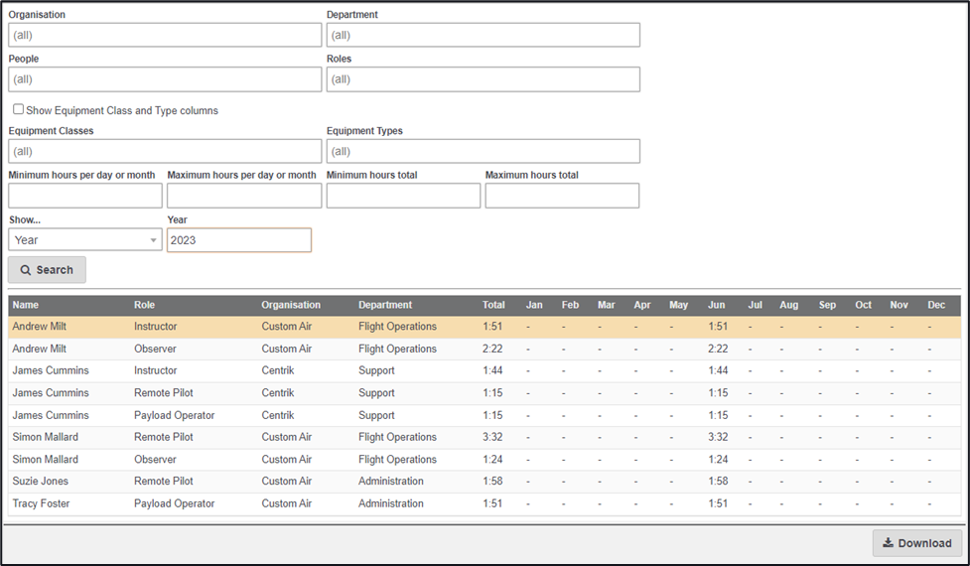
Task: Open the People filter field
Action: [165, 79]
